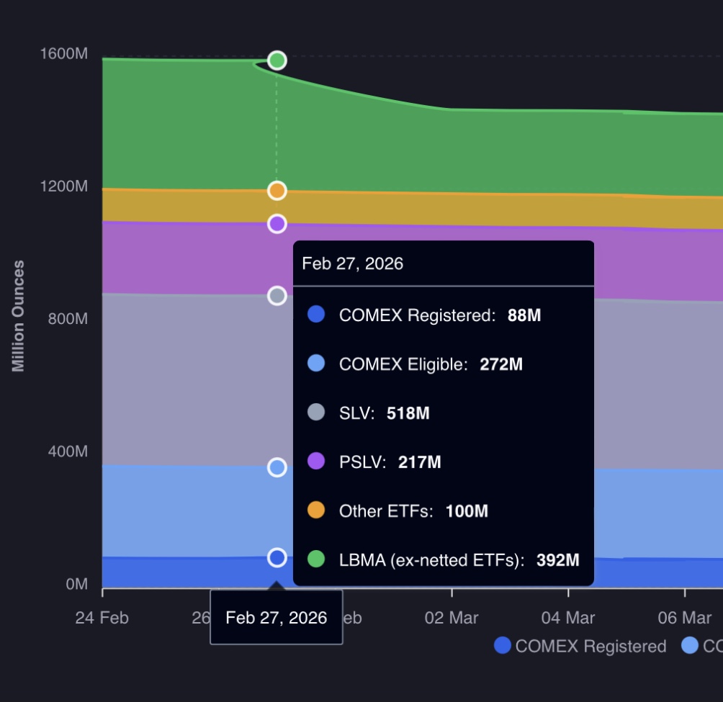Click the crosshair date label below the x-axis

(x=276, y=618)
